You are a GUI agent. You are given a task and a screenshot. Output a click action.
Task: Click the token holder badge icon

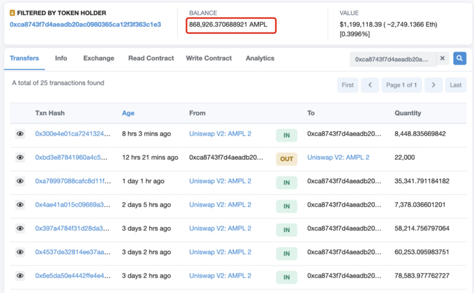click(x=12, y=13)
